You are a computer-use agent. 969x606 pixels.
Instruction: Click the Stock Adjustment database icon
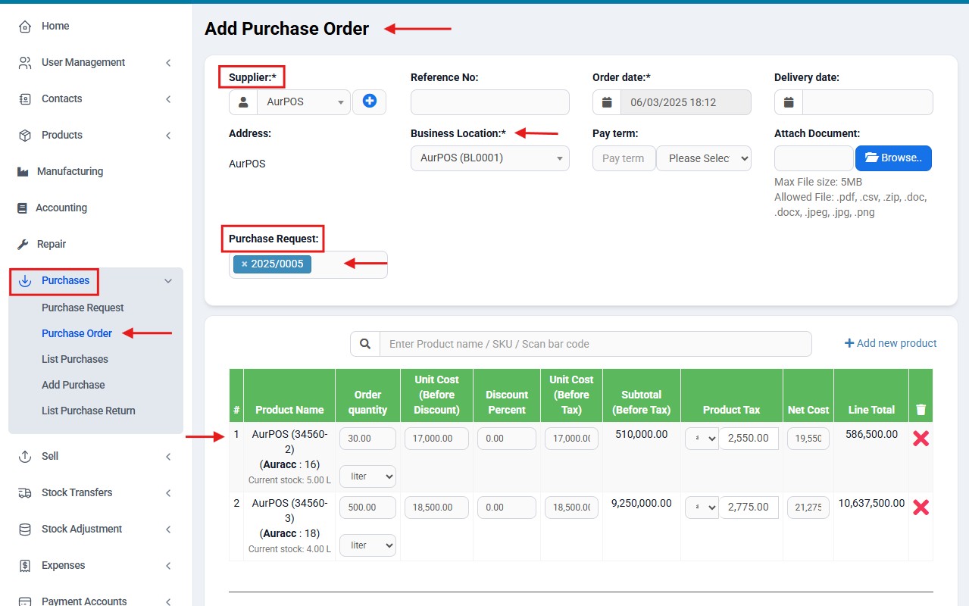pyautogui.click(x=25, y=529)
